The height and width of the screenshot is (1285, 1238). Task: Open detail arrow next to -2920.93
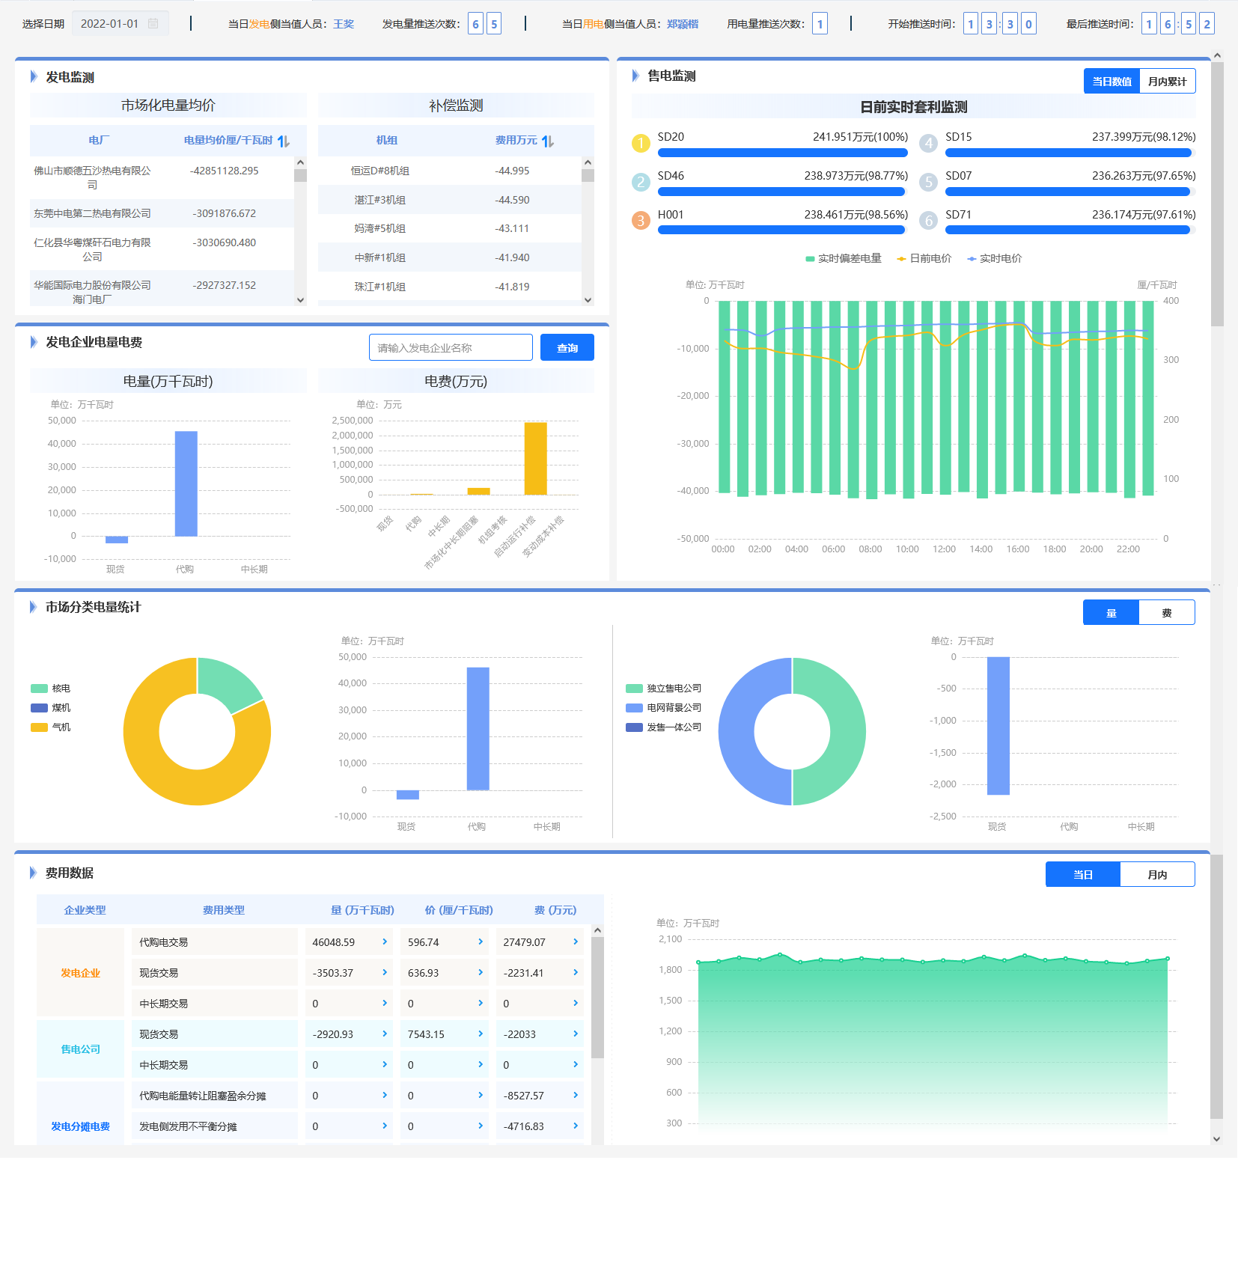click(385, 1034)
